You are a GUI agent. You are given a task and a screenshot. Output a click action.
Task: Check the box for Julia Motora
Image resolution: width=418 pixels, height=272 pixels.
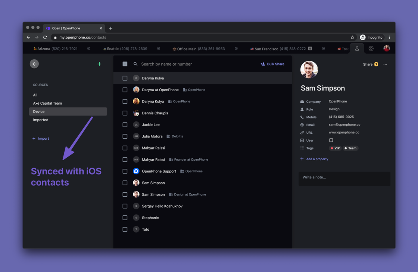[125, 136]
